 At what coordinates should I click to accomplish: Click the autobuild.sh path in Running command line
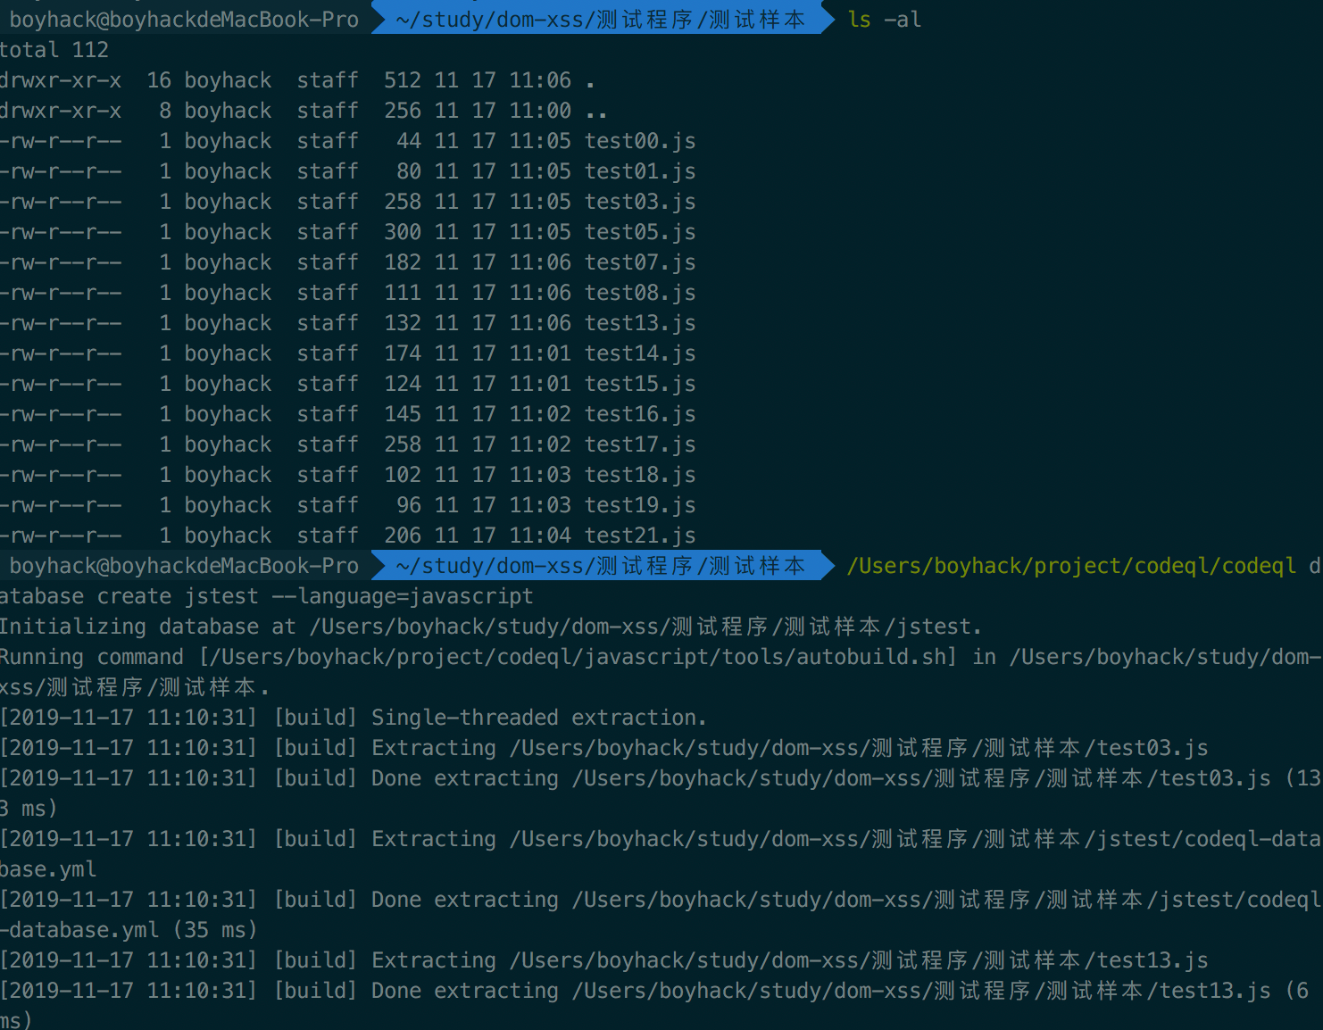(578, 657)
